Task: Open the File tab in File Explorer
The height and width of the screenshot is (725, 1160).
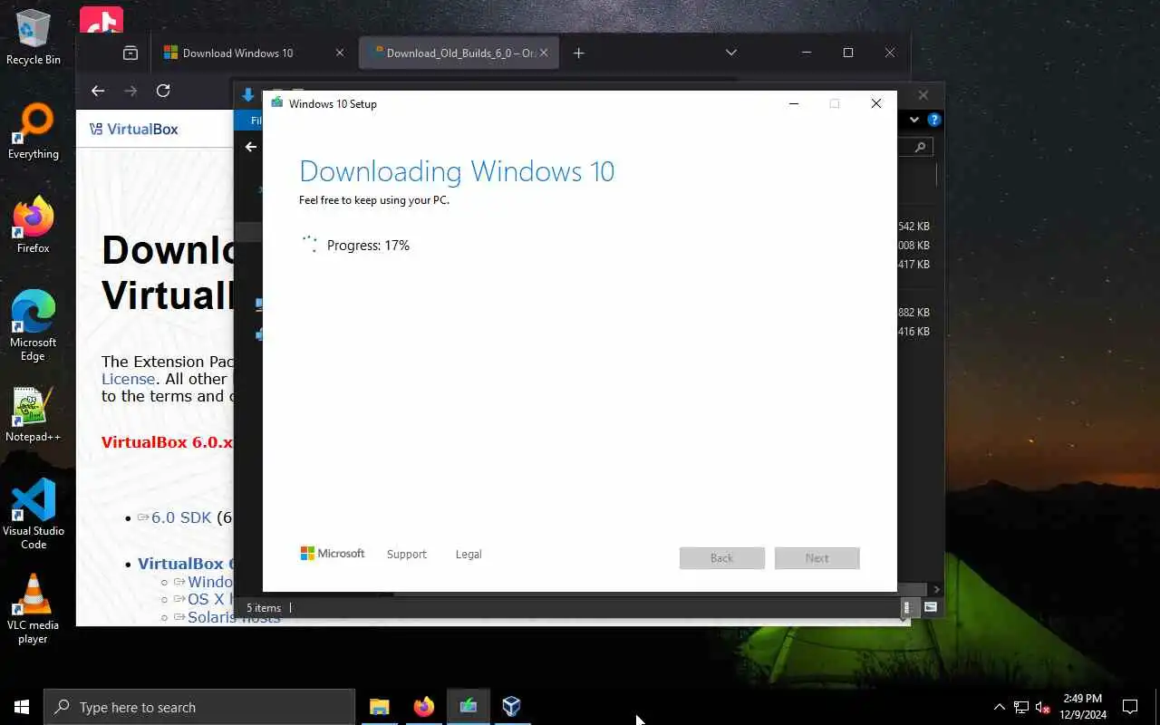Action: pos(250,120)
